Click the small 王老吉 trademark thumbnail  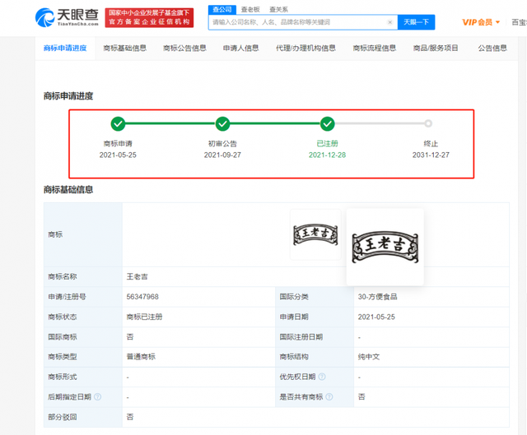coord(315,234)
